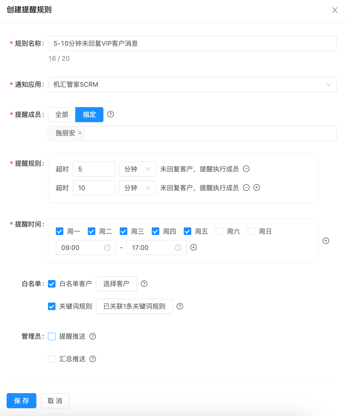Open unit dropdown for the 10 timeout rule
Screen dimensions: 348x416
(137, 188)
